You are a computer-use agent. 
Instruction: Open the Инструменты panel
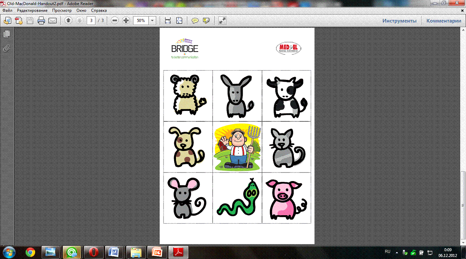(x=399, y=21)
